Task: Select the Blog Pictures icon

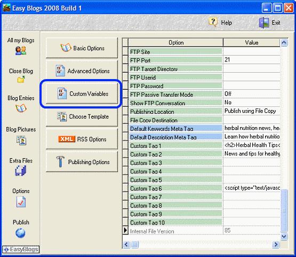Action: 21,141
